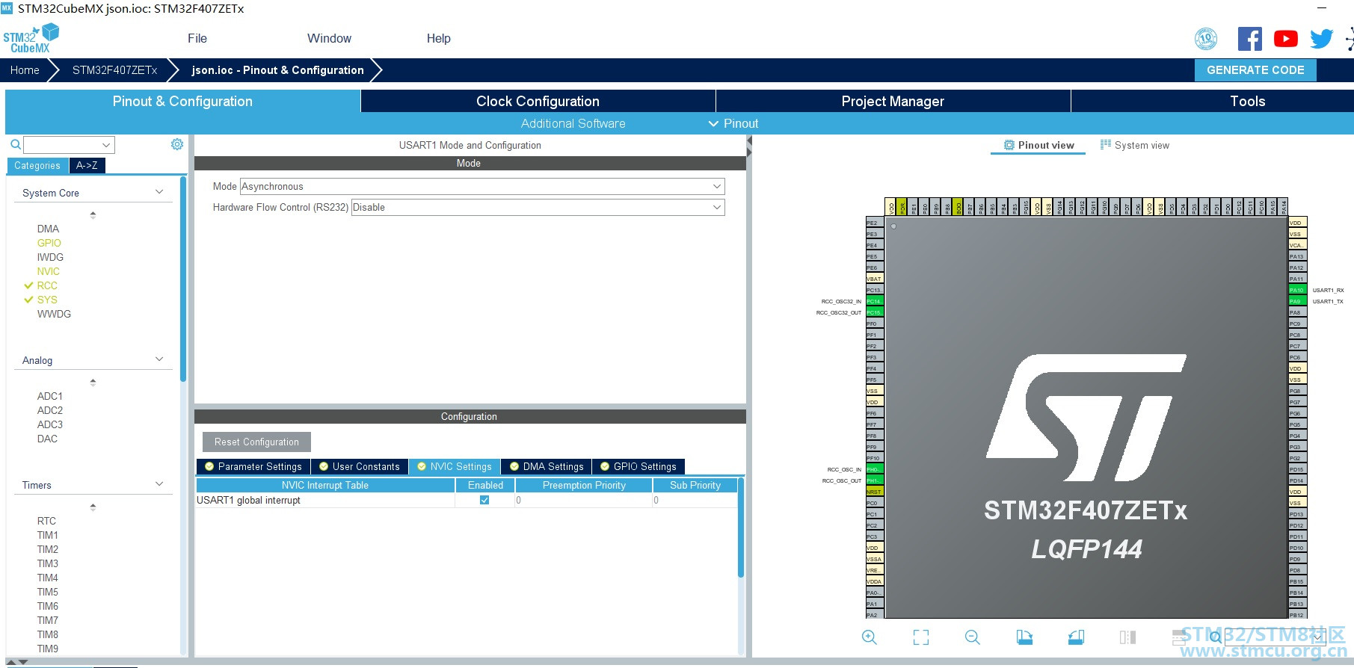Select the PE2 pin on the chip
Viewport: 1354px width, 668px height.
pyautogui.click(x=874, y=223)
